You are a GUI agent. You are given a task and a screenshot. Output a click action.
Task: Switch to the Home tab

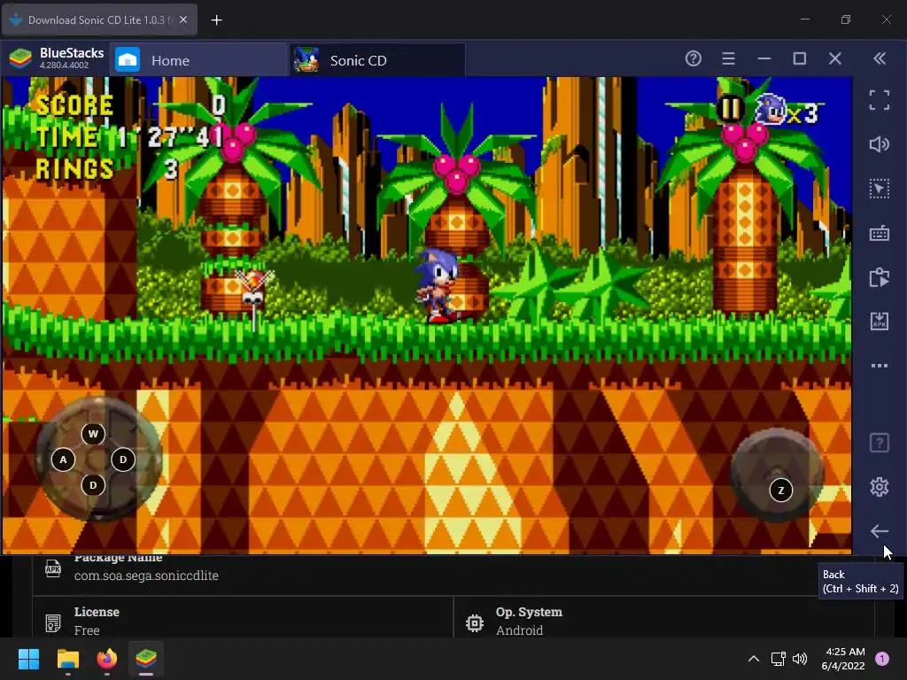[x=198, y=60]
